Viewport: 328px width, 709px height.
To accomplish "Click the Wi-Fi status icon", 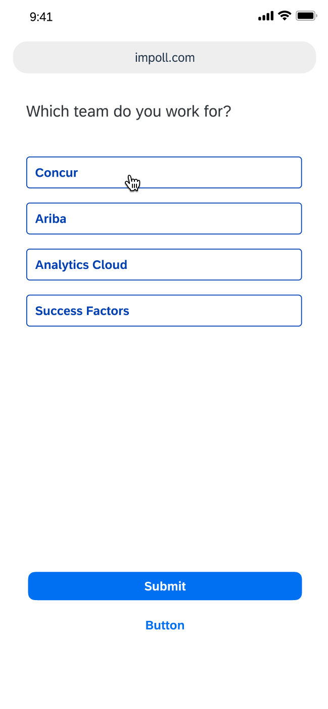I will pyautogui.click(x=285, y=16).
